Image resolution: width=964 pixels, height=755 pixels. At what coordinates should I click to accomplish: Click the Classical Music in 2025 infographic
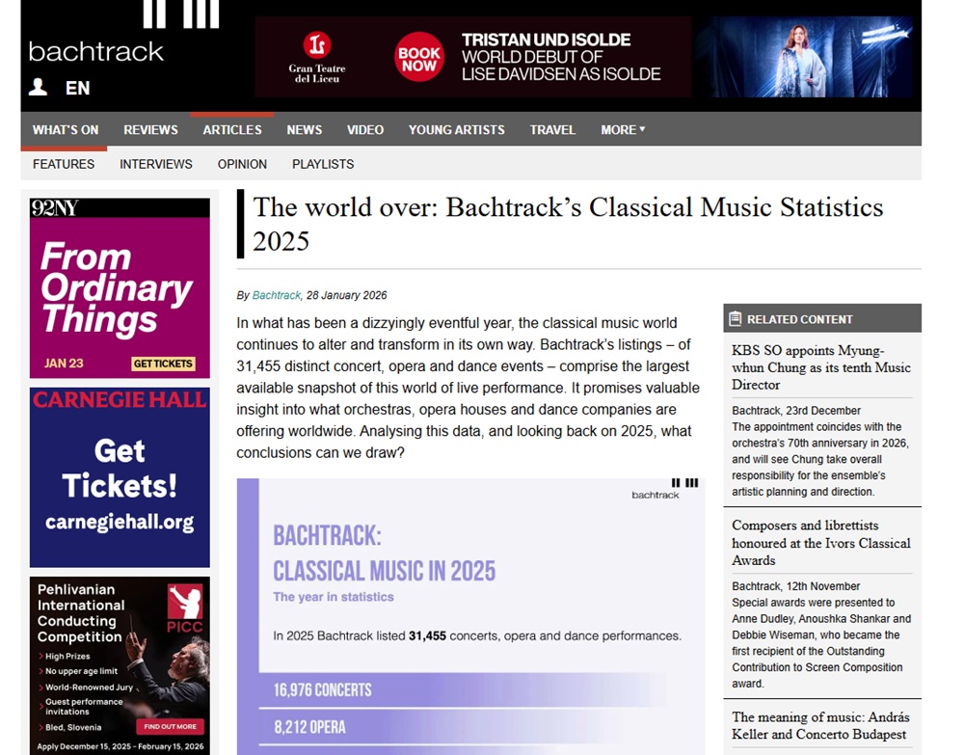pyautogui.click(x=470, y=617)
